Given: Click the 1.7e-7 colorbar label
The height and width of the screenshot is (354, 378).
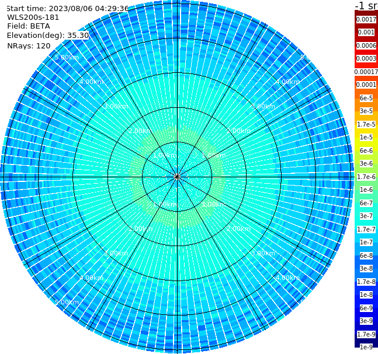Looking at the screenshot, I should click(366, 229).
